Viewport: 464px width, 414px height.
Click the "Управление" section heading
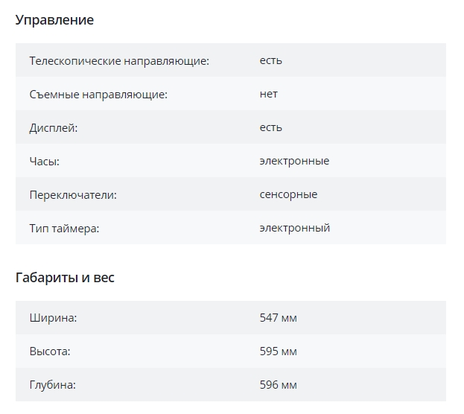pyautogui.click(x=54, y=20)
